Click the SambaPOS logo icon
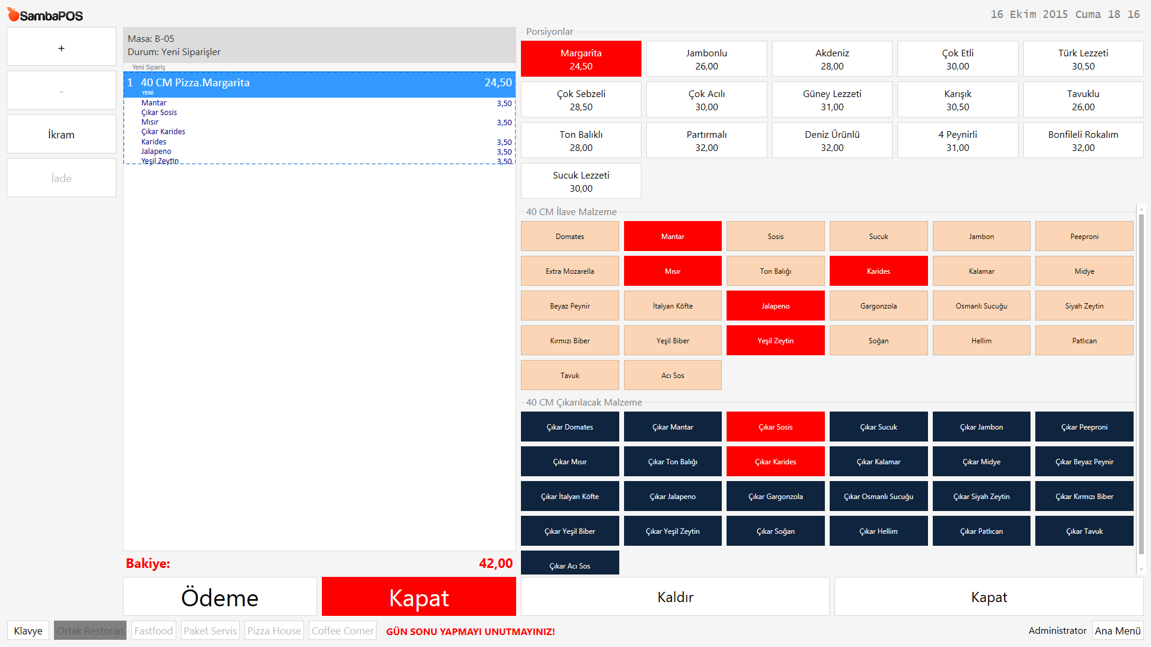1151x647 pixels. point(13,14)
